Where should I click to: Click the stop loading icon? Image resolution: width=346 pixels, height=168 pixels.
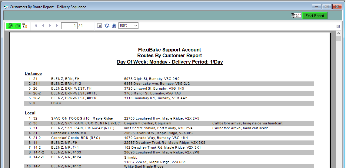(99, 26)
